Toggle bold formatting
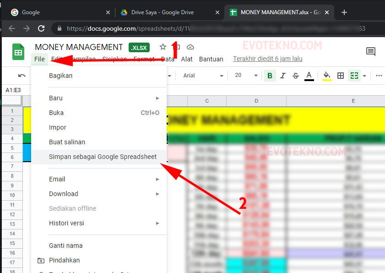 coord(270,75)
